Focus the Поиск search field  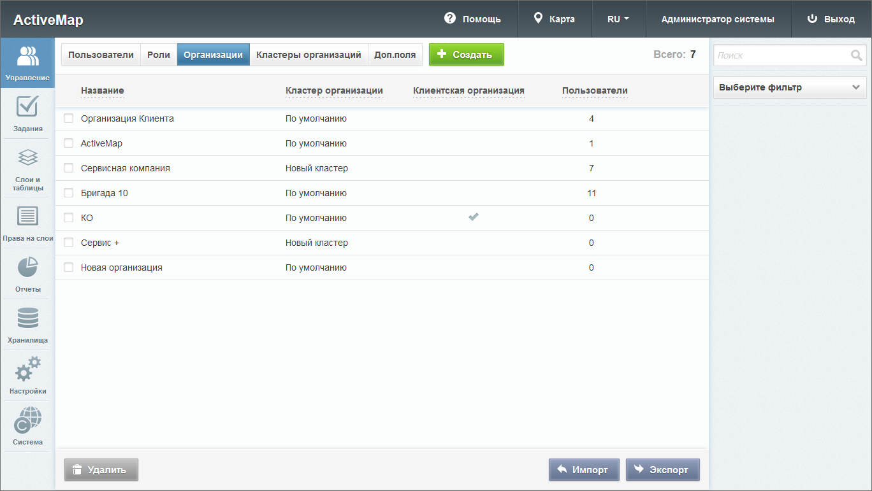pyautogui.click(x=781, y=55)
